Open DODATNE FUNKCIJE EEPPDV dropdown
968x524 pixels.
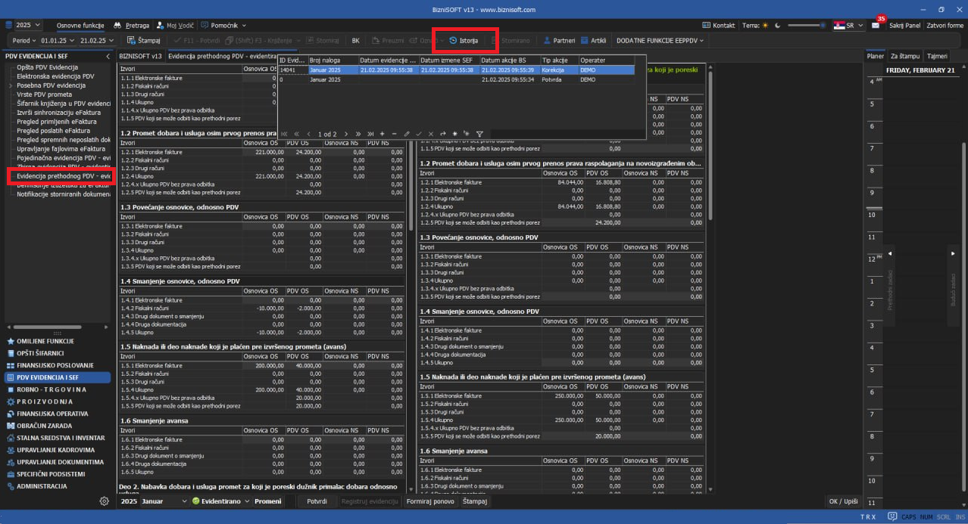tap(660, 40)
